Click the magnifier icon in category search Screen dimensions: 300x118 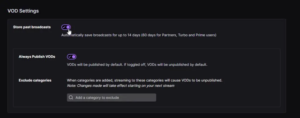pos(71,98)
